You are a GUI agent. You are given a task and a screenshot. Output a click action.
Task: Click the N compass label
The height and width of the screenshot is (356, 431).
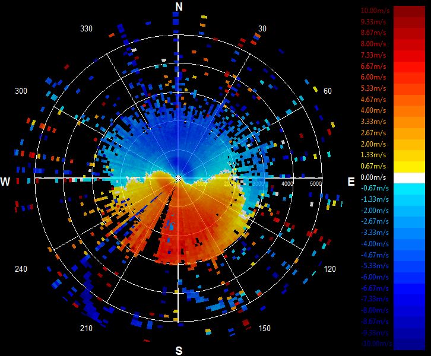coord(179,7)
